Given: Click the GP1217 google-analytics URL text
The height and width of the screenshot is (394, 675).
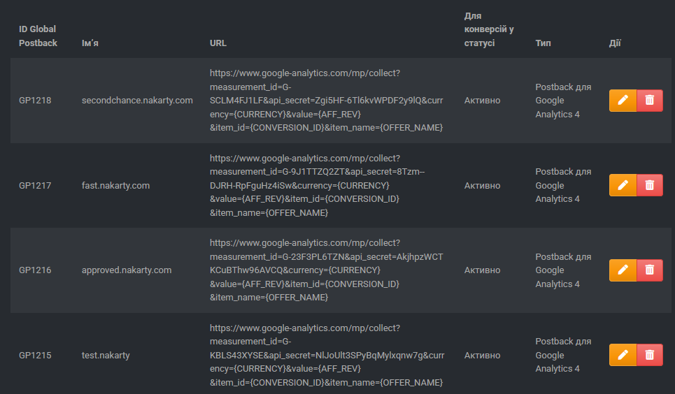Looking at the screenshot, I should point(318,185).
